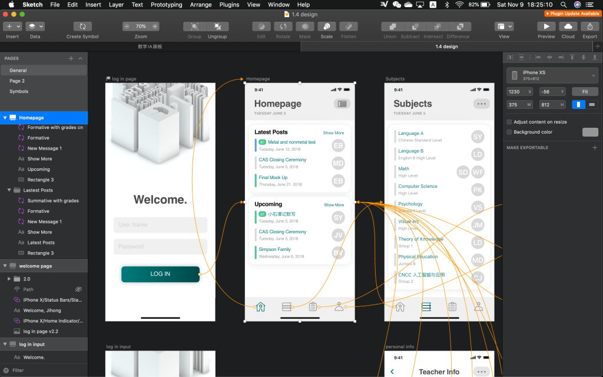Screen dimensions: 603x377
Task: Click the Plugin Update Available notice
Action: (572, 13)
